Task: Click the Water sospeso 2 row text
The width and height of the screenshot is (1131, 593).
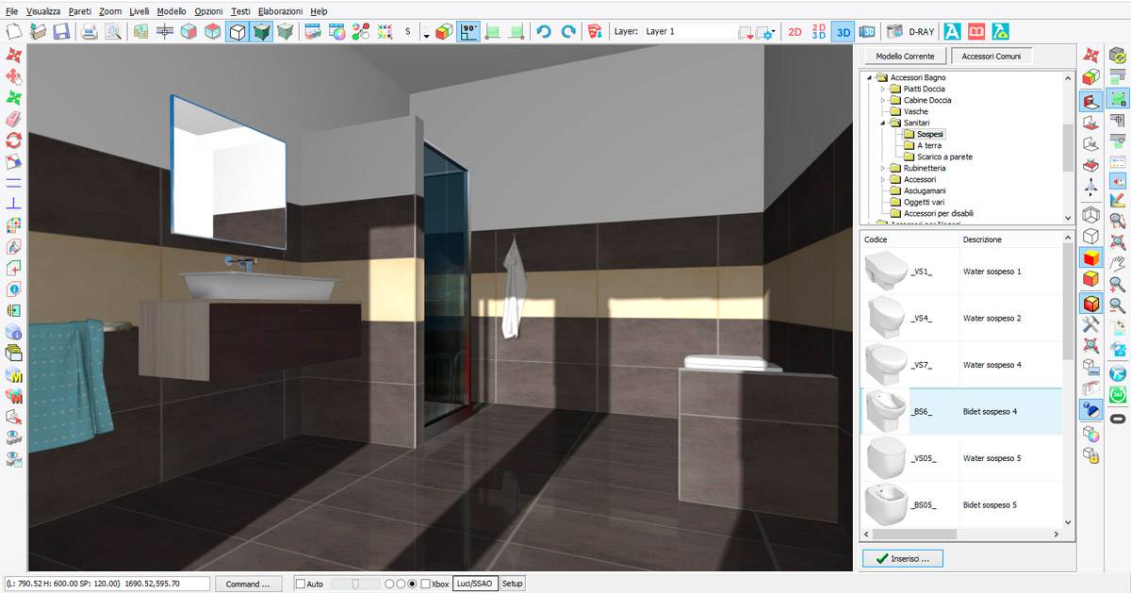Action: [992, 318]
